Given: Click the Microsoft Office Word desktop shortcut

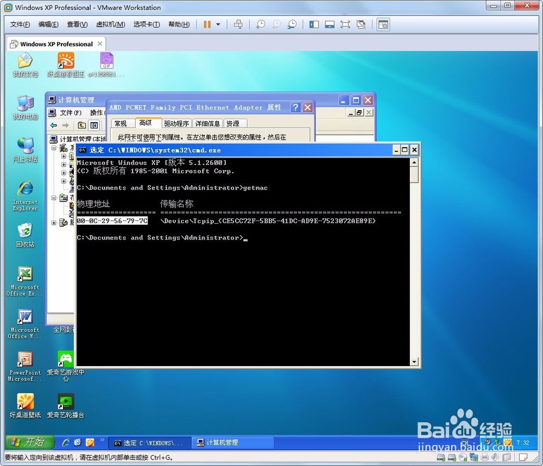Looking at the screenshot, I should pyautogui.click(x=24, y=324).
